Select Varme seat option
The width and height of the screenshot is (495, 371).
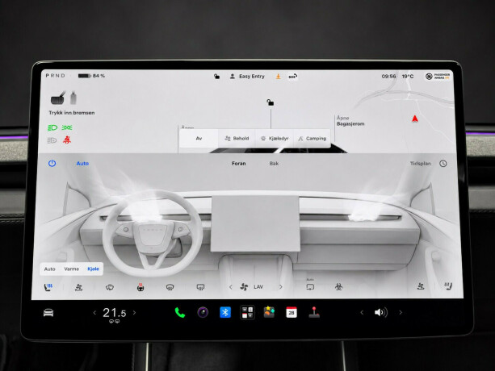pyautogui.click(x=72, y=269)
